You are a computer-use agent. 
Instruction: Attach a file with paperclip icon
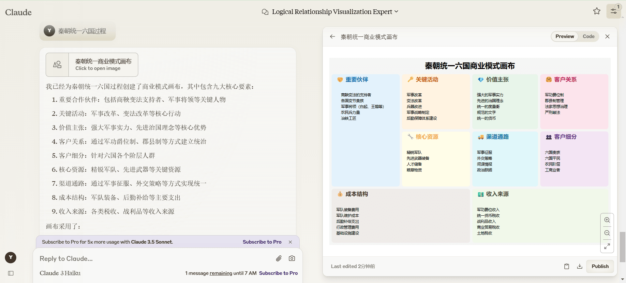[x=278, y=258]
